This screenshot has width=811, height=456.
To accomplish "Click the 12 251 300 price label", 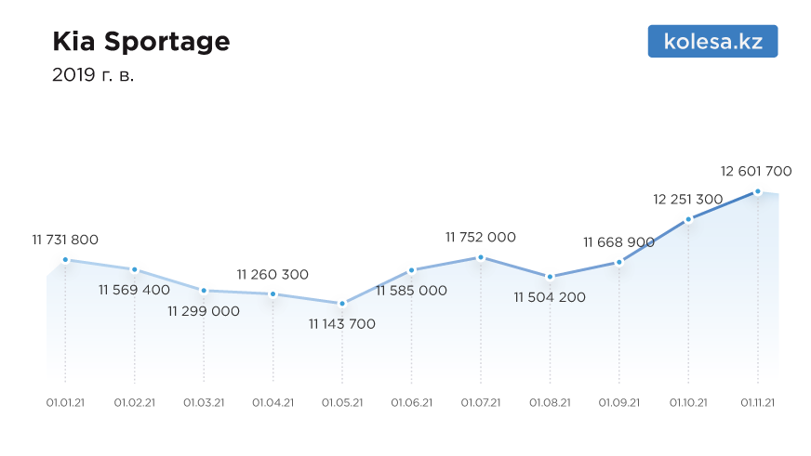I will 687,200.
